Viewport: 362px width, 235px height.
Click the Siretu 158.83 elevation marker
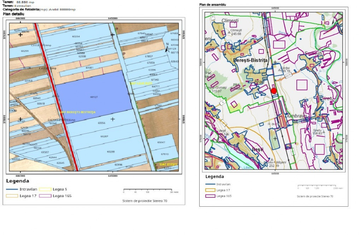317,132
